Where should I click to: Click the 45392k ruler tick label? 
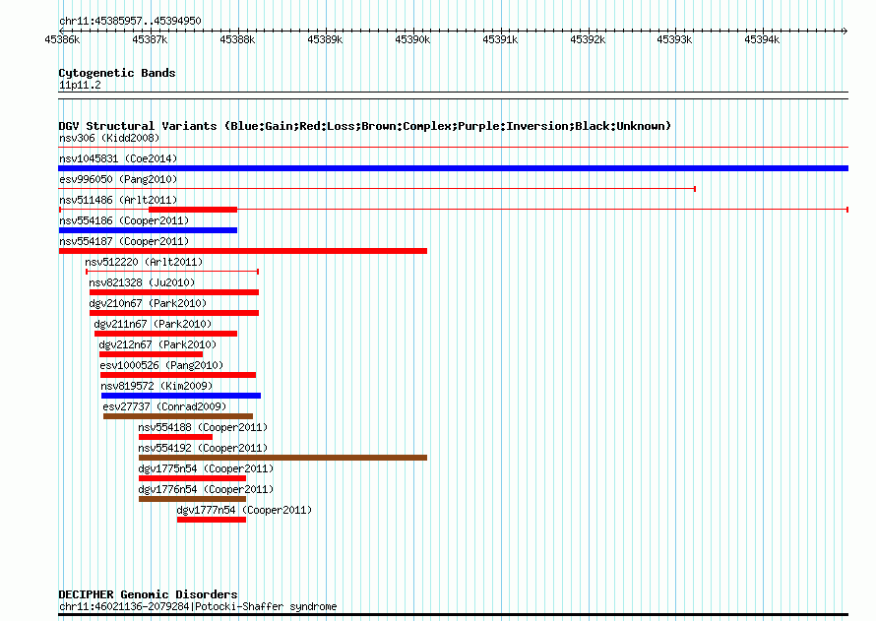588,39
